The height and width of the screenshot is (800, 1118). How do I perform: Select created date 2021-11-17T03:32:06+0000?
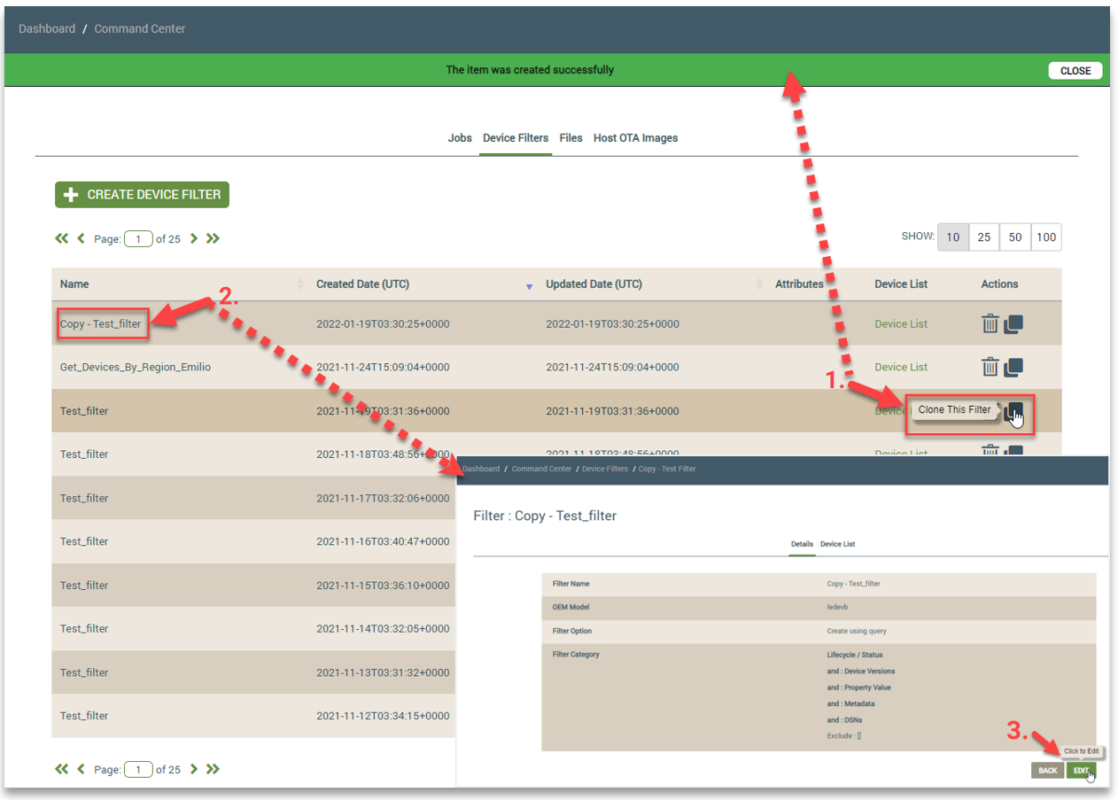pos(383,499)
